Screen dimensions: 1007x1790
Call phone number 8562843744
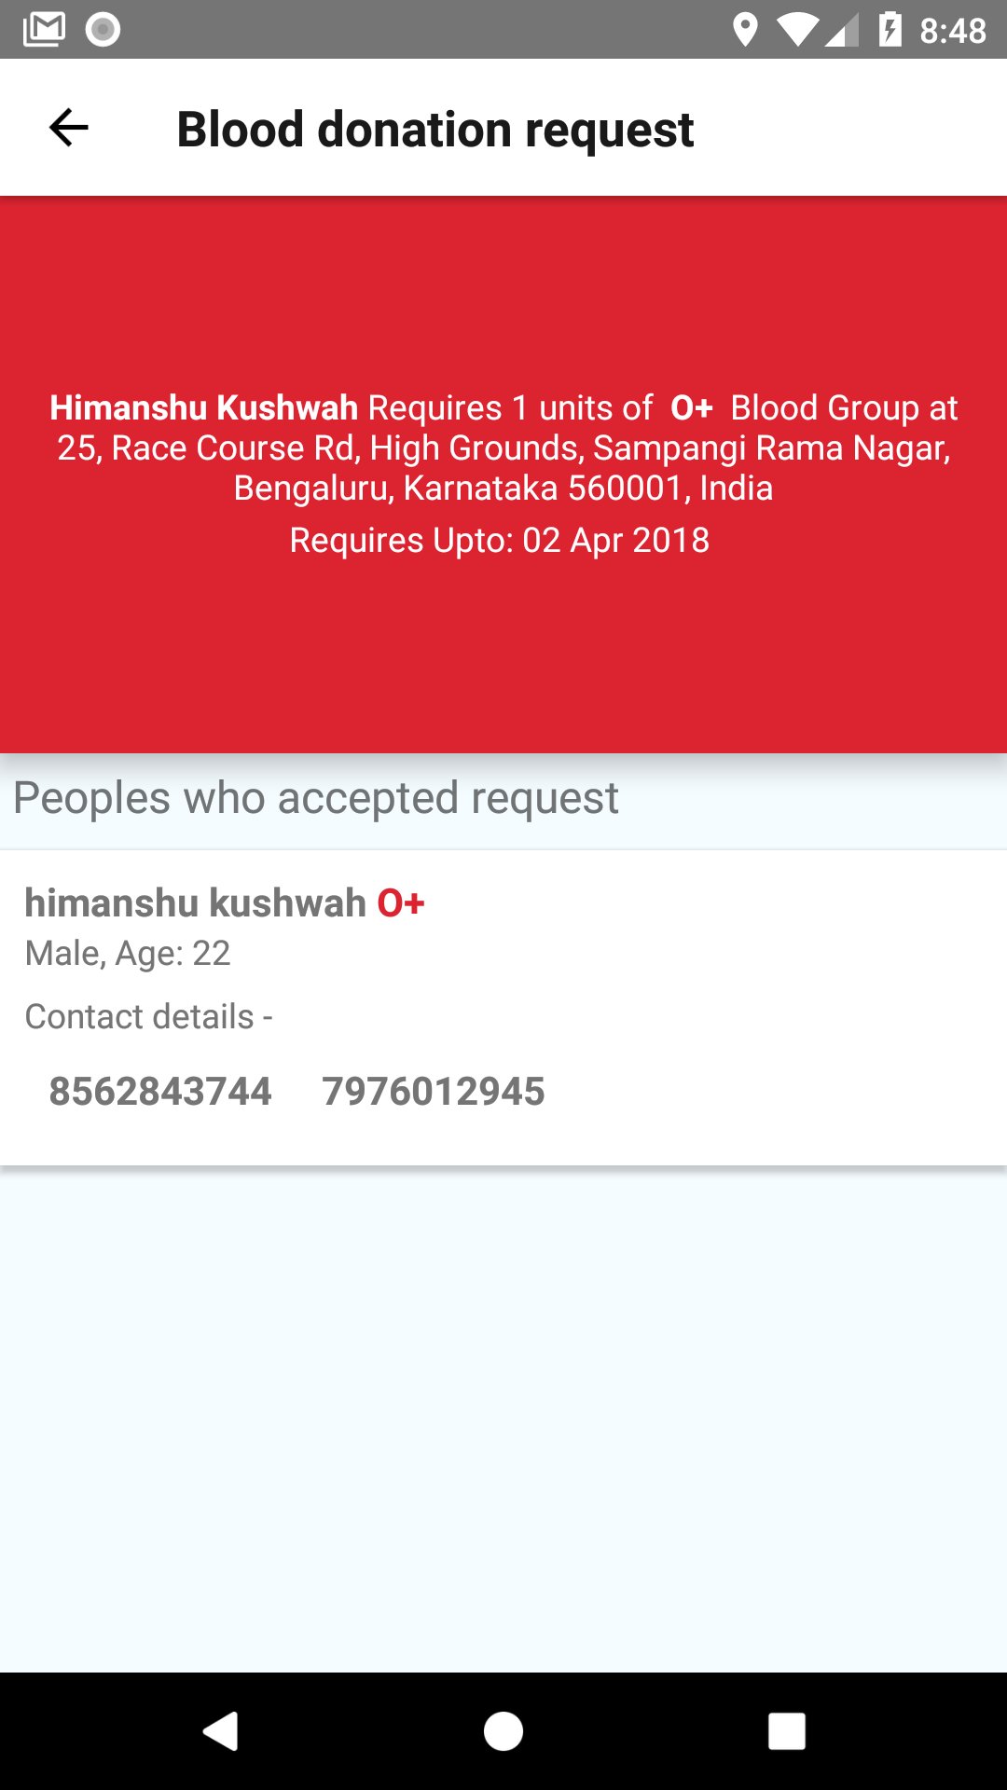pyautogui.click(x=160, y=1091)
